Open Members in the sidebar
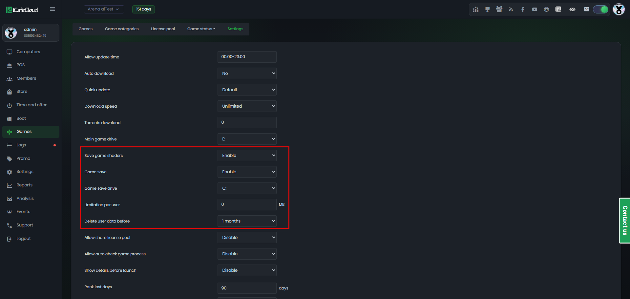This screenshot has height=299, width=630. point(31,78)
